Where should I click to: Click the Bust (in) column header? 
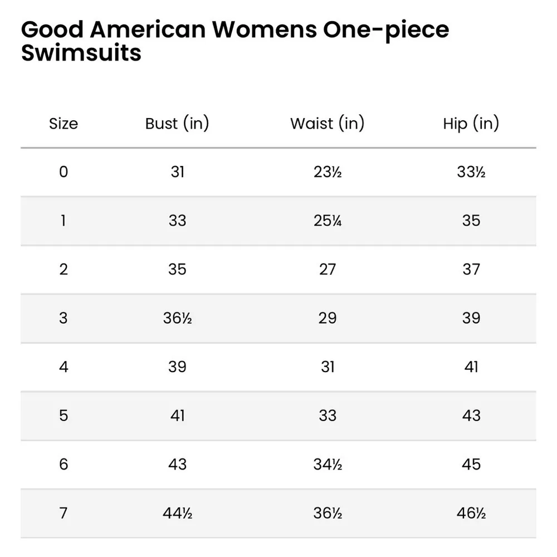(177, 124)
